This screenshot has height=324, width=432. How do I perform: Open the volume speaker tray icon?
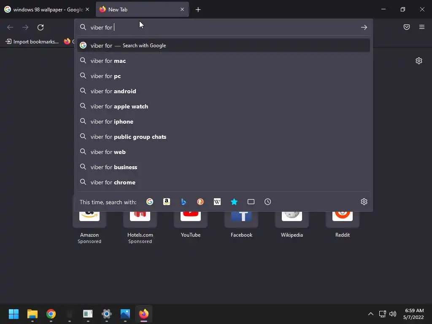(x=393, y=314)
